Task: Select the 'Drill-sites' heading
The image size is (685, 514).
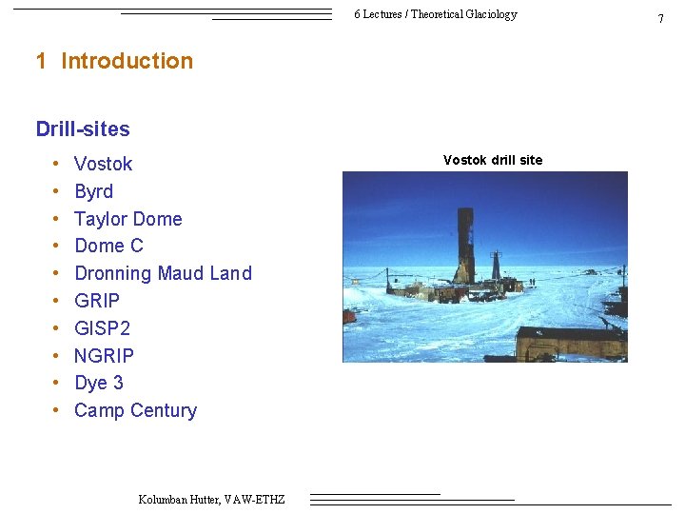Action: (x=83, y=128)
